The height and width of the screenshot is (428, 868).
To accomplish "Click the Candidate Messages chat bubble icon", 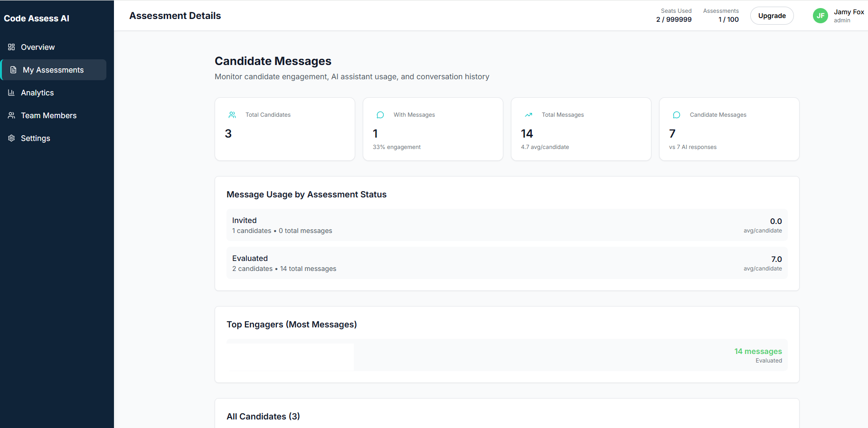I will click(x=677, y=115).
